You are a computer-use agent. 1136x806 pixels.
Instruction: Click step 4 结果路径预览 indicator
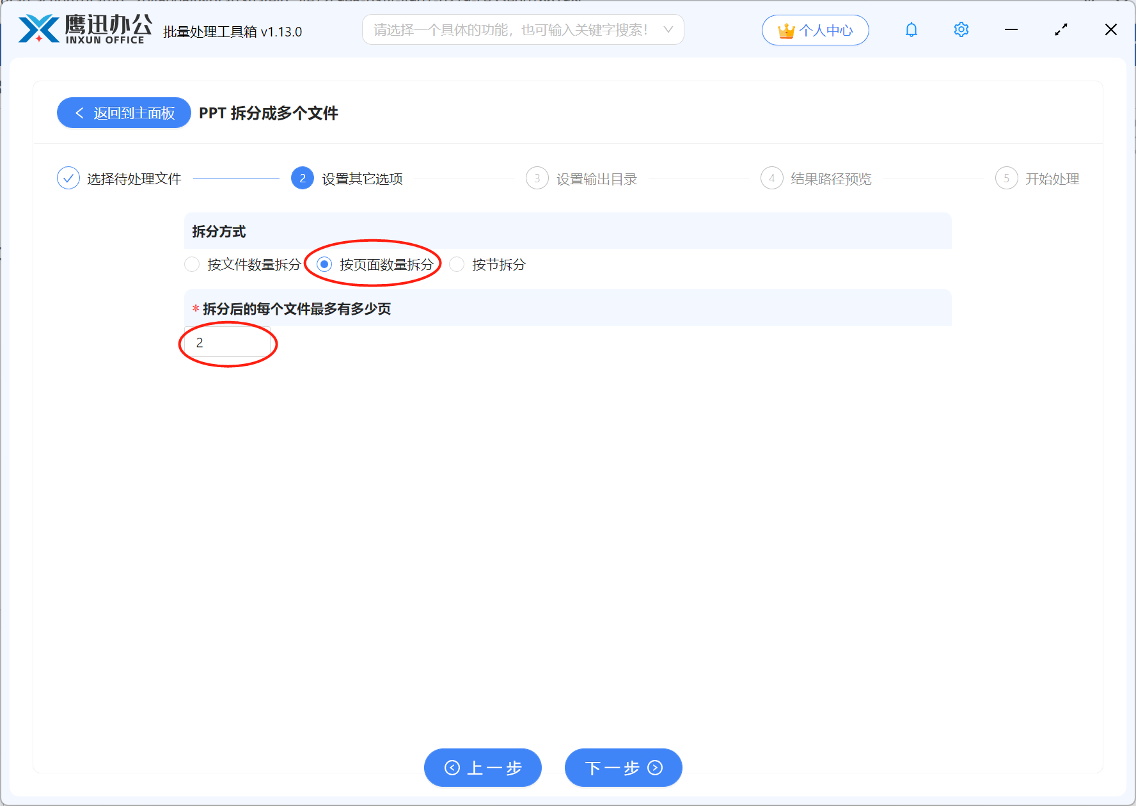click(x=771, y=178)
